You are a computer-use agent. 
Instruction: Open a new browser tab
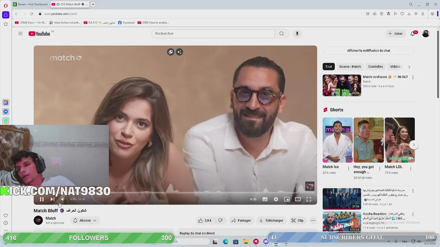click(93, 4)
